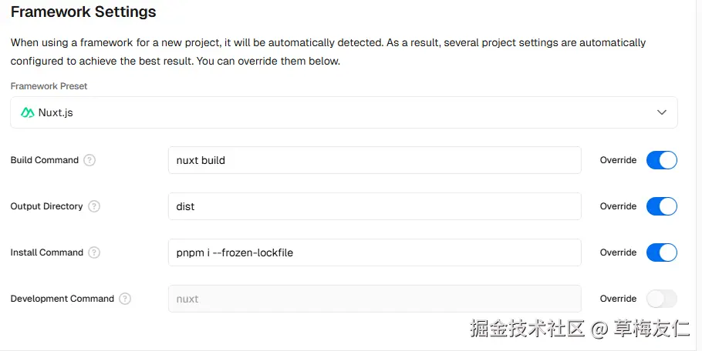Click the Override label next to Build Command
702x351 pixels.
tap(618, 160)
